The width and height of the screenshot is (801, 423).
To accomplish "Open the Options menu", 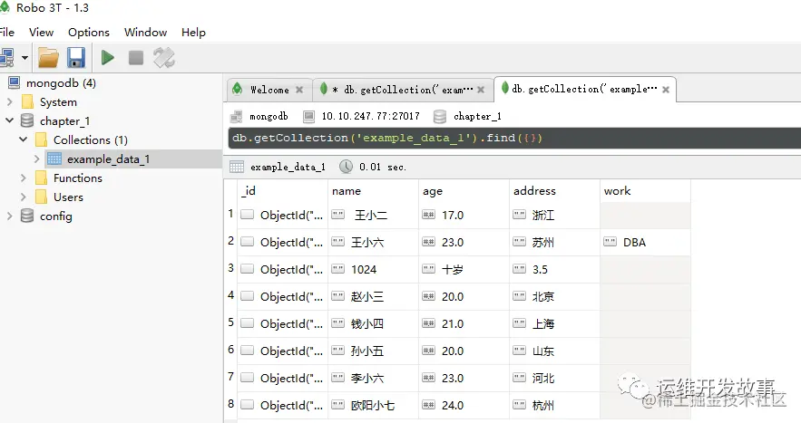I will 89,32.
